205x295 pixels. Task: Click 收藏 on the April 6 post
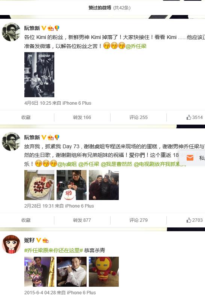pos(26,117)
